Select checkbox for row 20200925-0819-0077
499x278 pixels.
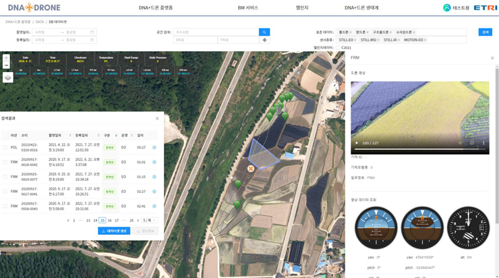click(x=5, y=177)
